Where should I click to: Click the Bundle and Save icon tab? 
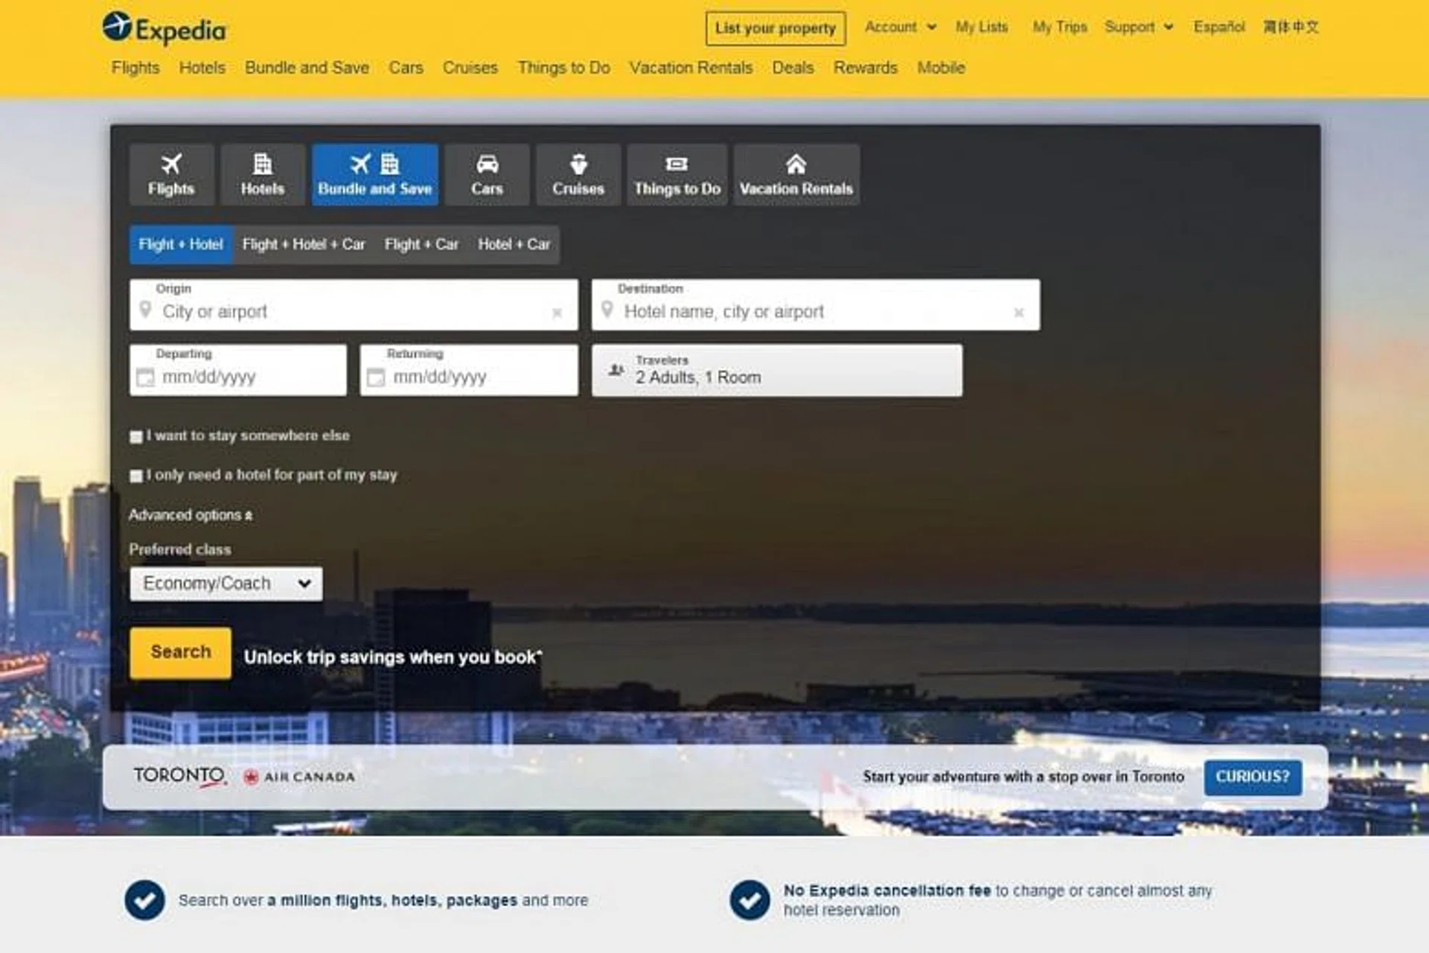click(x=375, y=174)
